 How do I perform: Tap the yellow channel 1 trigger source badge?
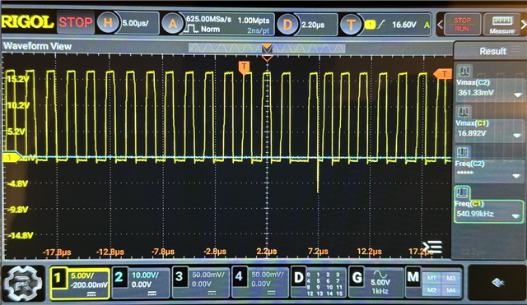(370, 25)
